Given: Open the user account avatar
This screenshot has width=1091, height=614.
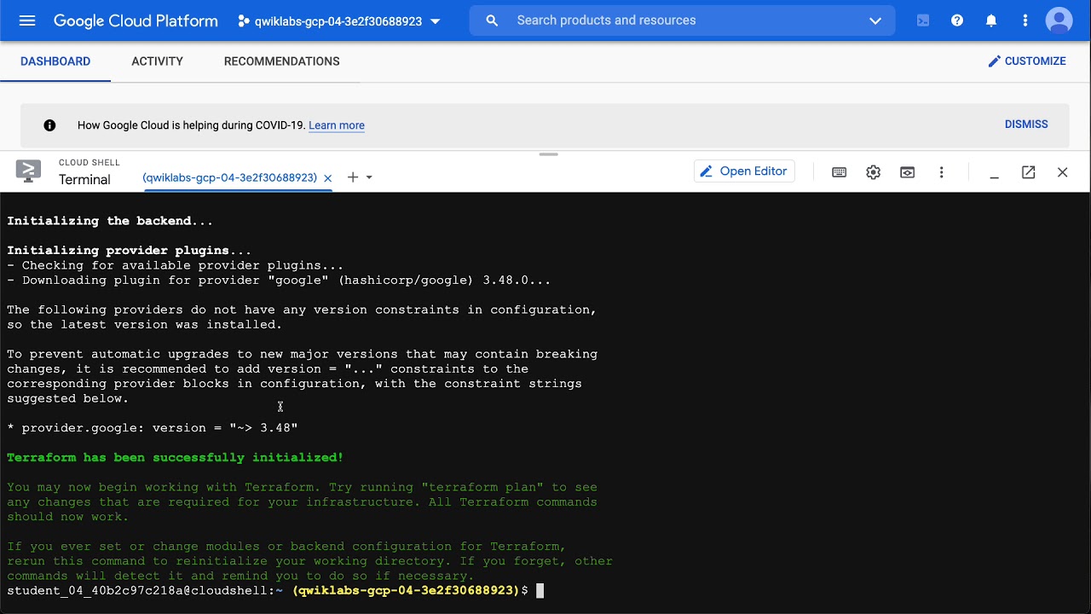Looking at the screenshot, I should [x=1059, y=20].
